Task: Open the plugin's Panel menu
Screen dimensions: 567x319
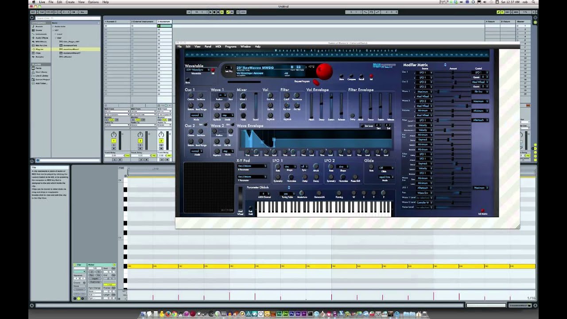Action: (208, 47)
